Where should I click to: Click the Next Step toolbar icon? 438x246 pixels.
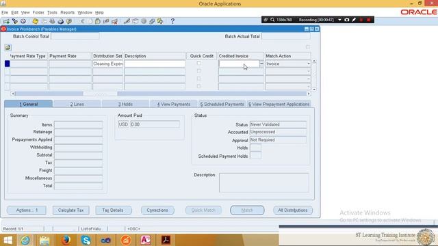[x=44, y=21]
